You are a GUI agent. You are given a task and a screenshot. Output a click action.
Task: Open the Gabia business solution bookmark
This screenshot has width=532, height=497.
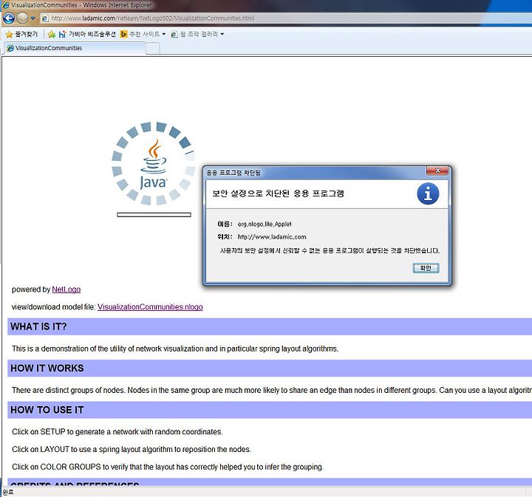point(87,34)
